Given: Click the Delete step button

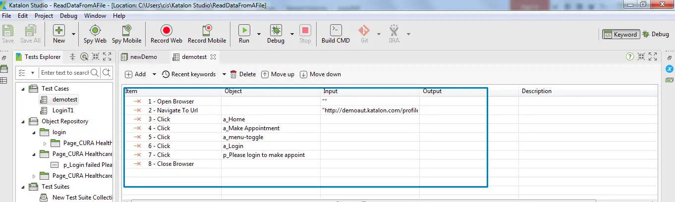Looking at the screenshot, I should pos(243,74).
